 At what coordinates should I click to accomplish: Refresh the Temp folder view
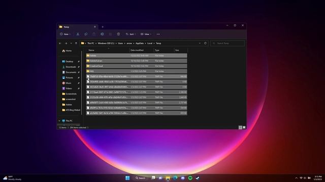coord(205,43)
